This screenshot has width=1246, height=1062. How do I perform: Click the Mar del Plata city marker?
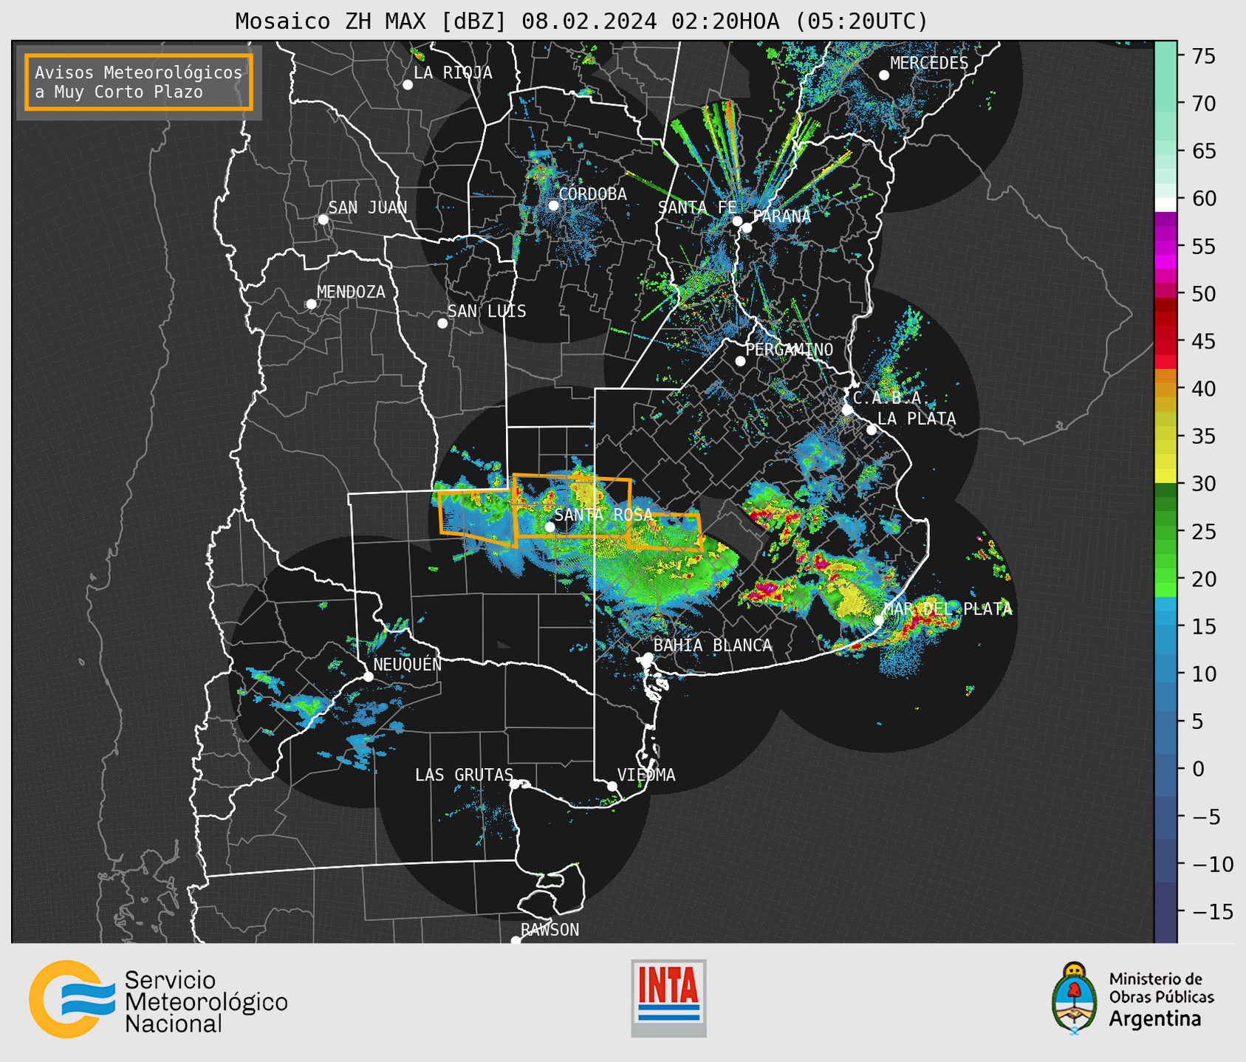(x=879, y=620)
